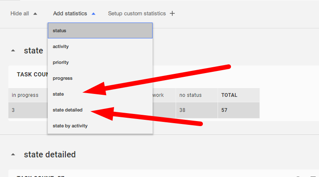Select status in the dropdown list
The height and width of the screenshot is (177, 319).
coord(100,30)
